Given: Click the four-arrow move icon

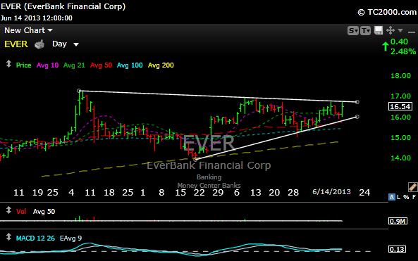Looking at the screenshot, I should 391,30.
